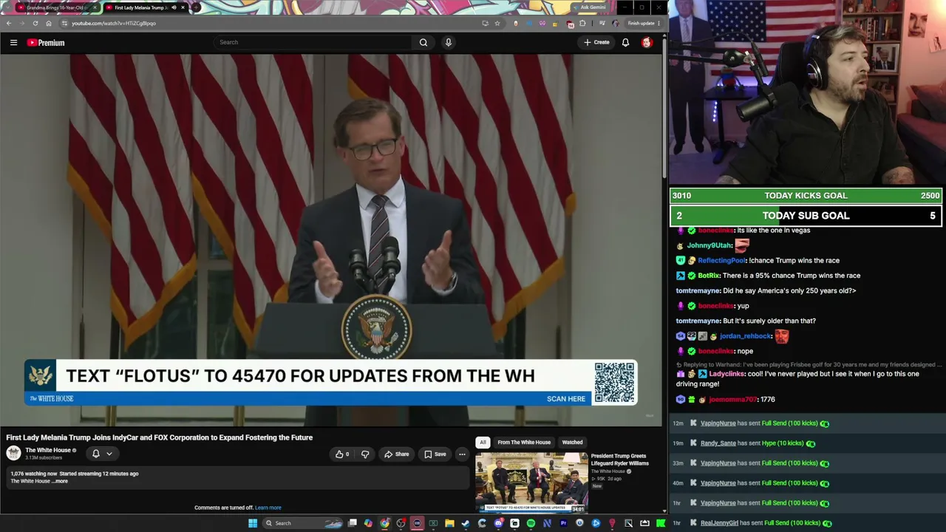Screen dimensions: 946x532
Task: Select the Watched filter chip
Action: pyautogui.click(x=572, y=443)
